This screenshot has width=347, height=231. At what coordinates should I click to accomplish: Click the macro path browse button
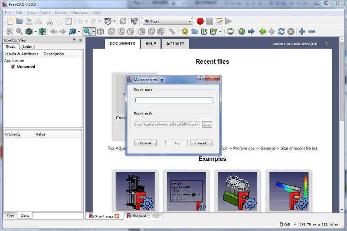coord(207,124)
